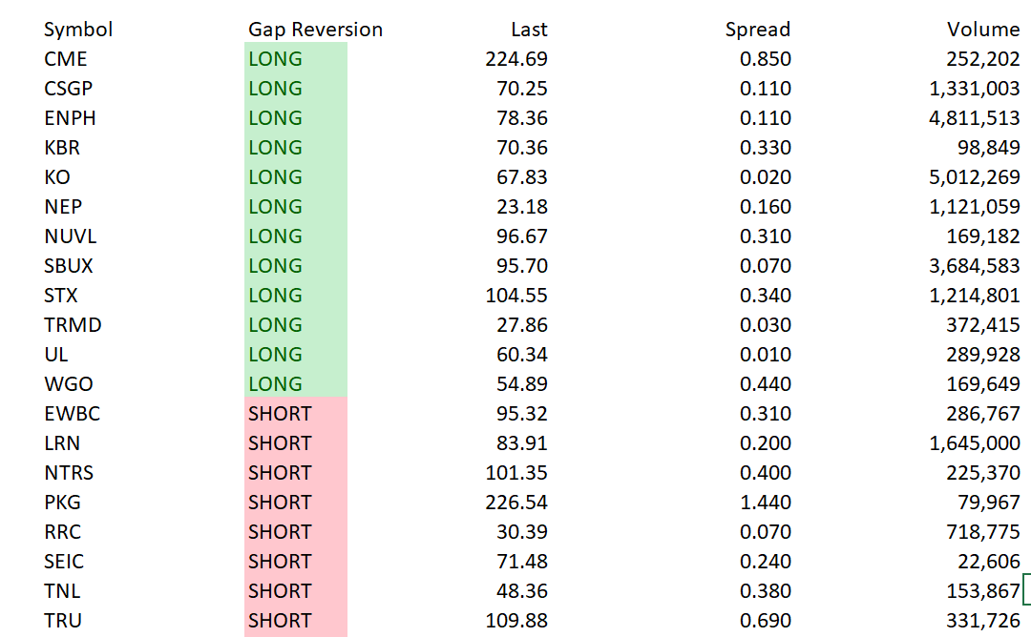
Task: Click the NUVL symbol cell
Action: (x=70, y=236)
